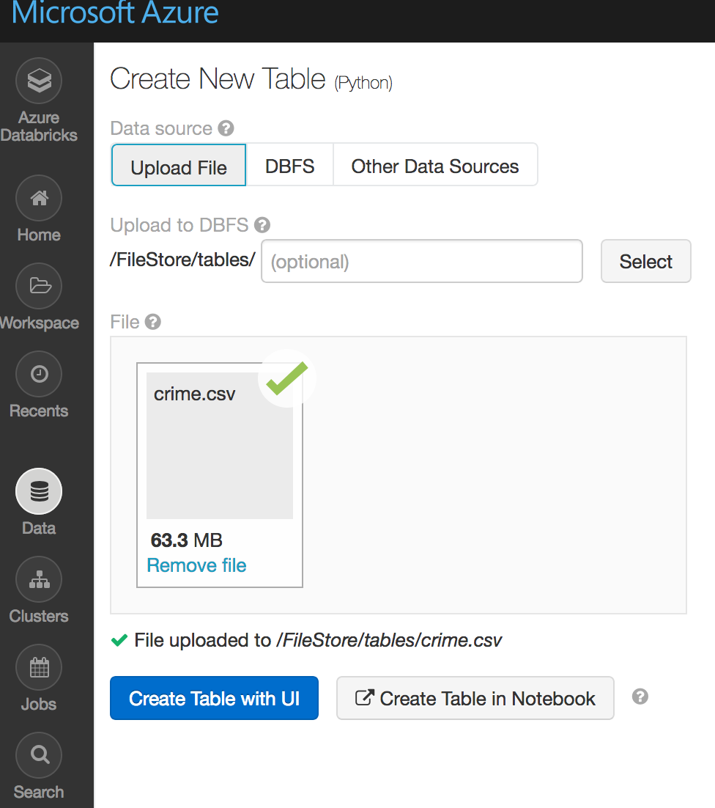Open the Other Data Sources tab
The height and width of the screenshot is (808, 715).
[x=435, y=166]
